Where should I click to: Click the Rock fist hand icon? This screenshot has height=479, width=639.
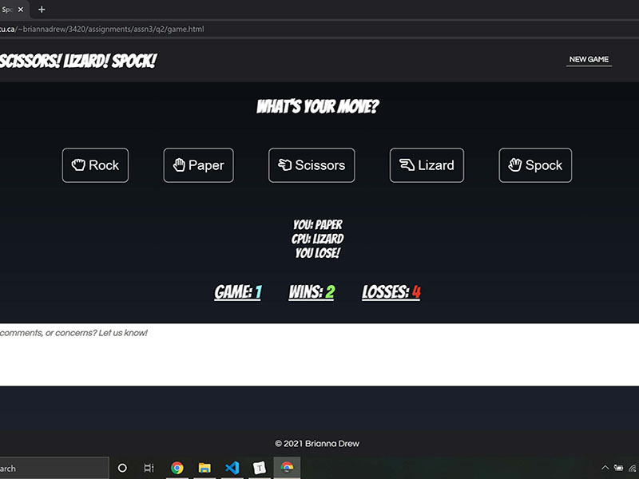tap(78, 165)
